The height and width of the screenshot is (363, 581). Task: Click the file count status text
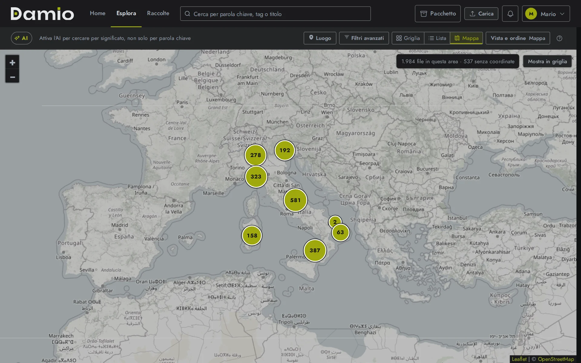click(458, 61)
